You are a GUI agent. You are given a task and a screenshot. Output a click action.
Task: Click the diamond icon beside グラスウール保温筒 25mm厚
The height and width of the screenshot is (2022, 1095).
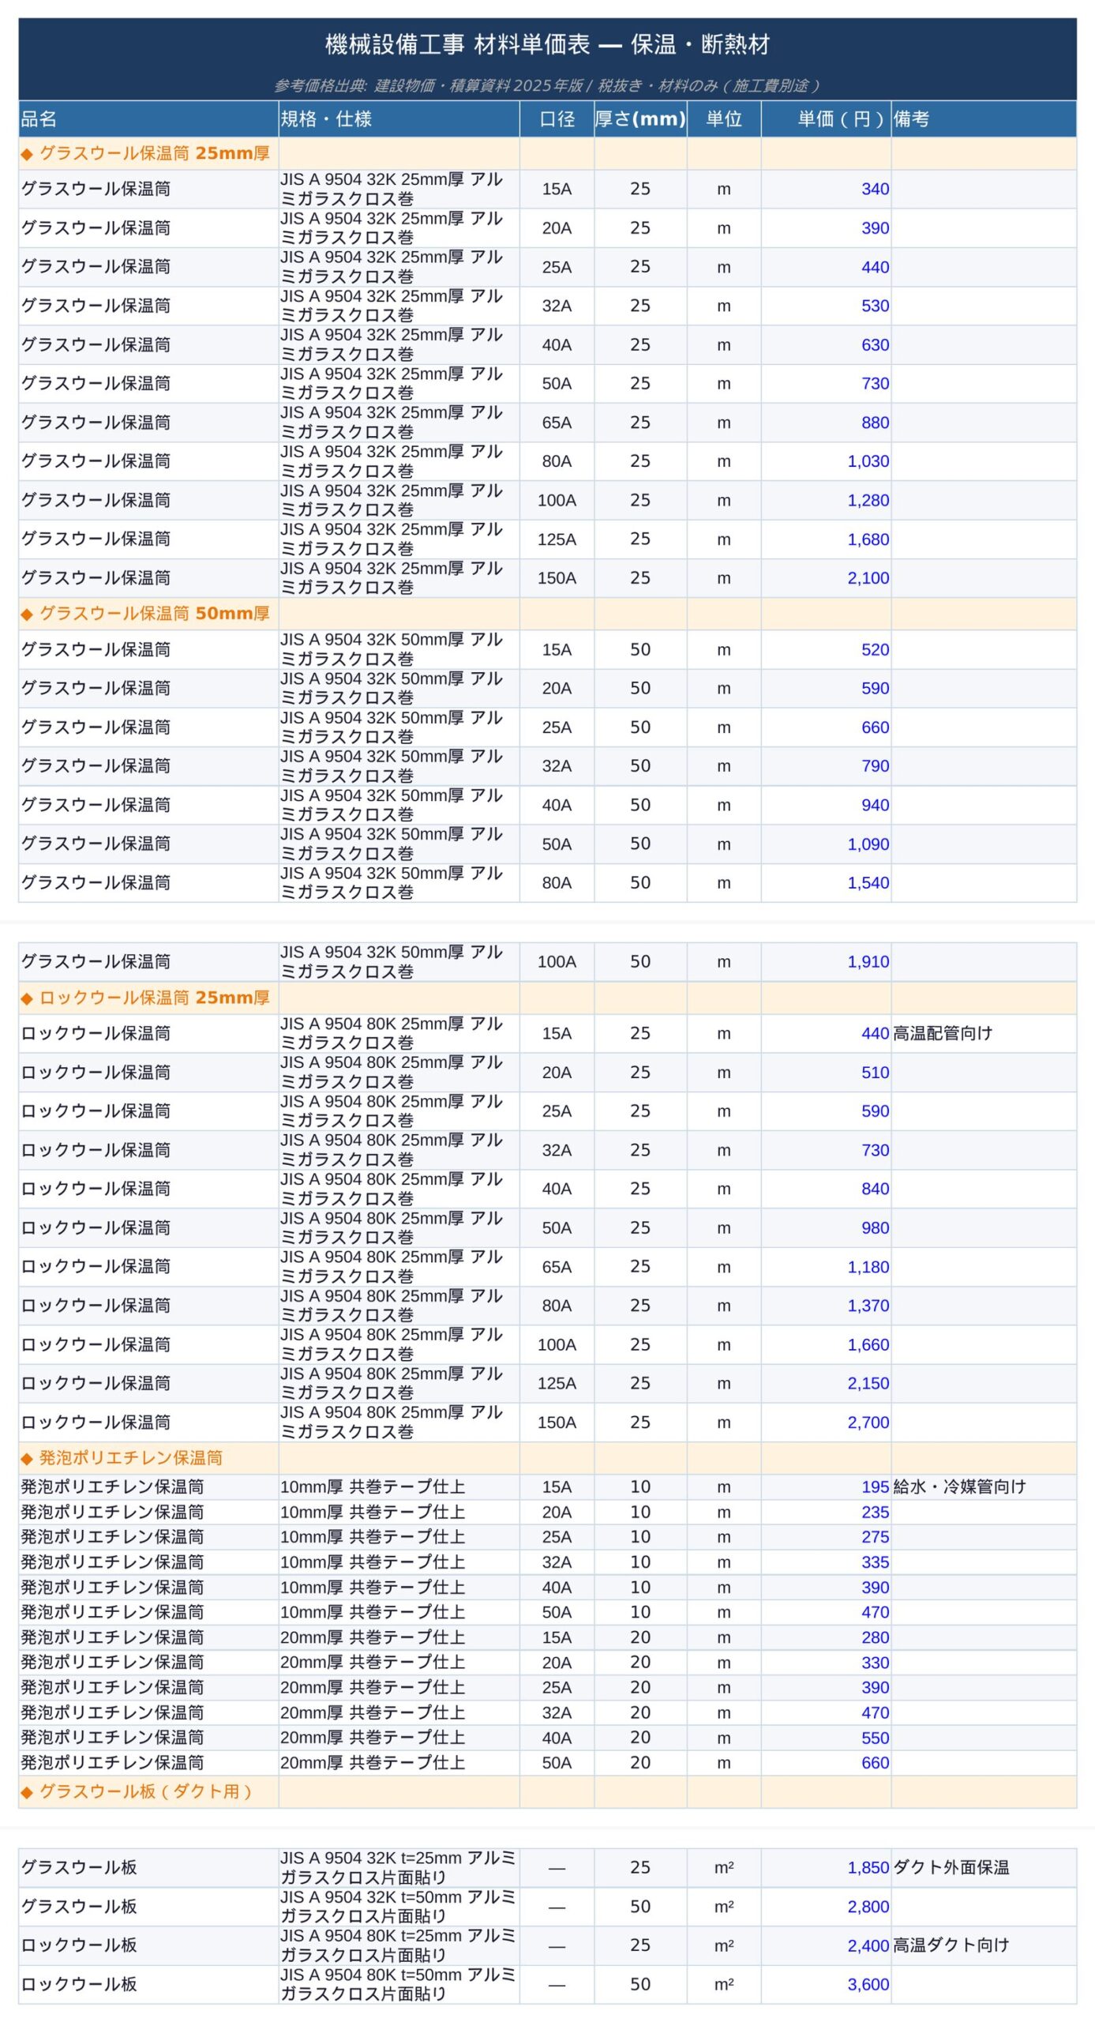point(27,154)
